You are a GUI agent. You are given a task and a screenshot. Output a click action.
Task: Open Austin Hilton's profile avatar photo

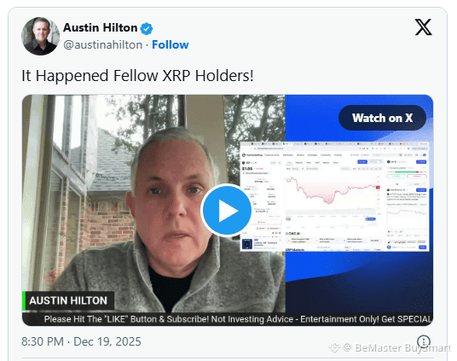[40, 36]
